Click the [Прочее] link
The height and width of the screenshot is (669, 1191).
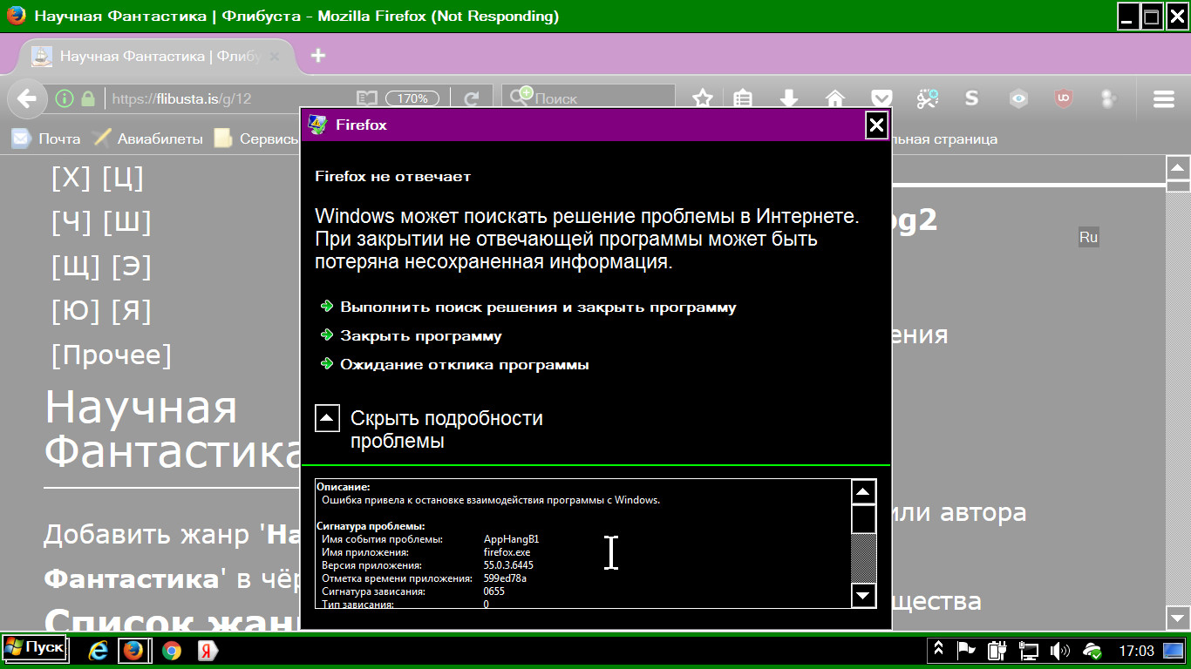pyautogui.click(x=112, y=355)
